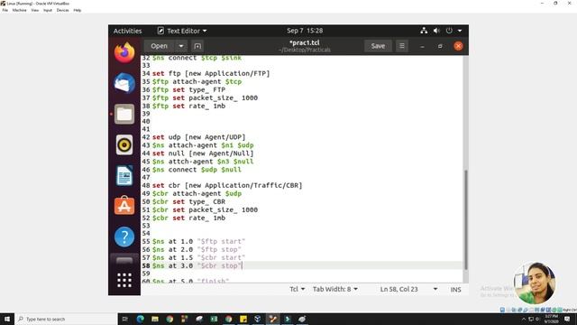This screenshot has width=577, height=325.
Task: Expand the Open recent files arrow
Action: click(x=181, y=46)
